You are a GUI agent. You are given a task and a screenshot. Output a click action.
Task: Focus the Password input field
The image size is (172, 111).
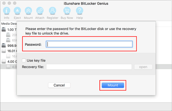[x=89, y=44]
